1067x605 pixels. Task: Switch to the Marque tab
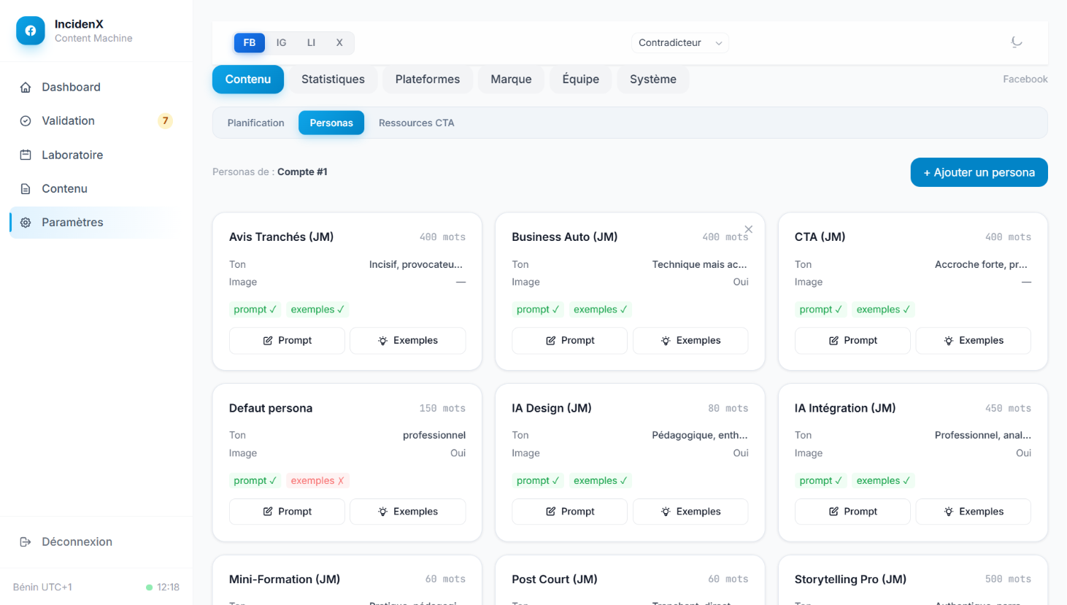click(511, 80)
